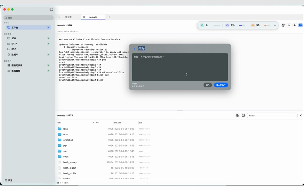This screenshot has width=304, height=190.
Task: Sort files by 名称 column arrow
Action: (x=93, y=123)
